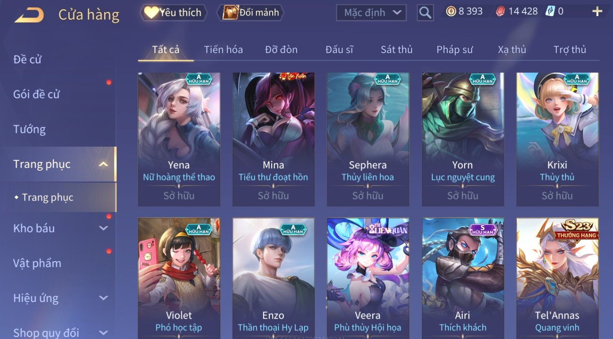Tap the gold coin balance icon
Screen dimensions: 613x339
click(x=451, y=11)
